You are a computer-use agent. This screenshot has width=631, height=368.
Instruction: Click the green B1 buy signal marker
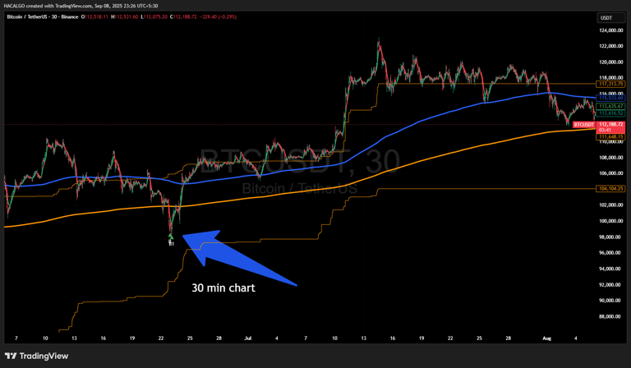[171, 239]
